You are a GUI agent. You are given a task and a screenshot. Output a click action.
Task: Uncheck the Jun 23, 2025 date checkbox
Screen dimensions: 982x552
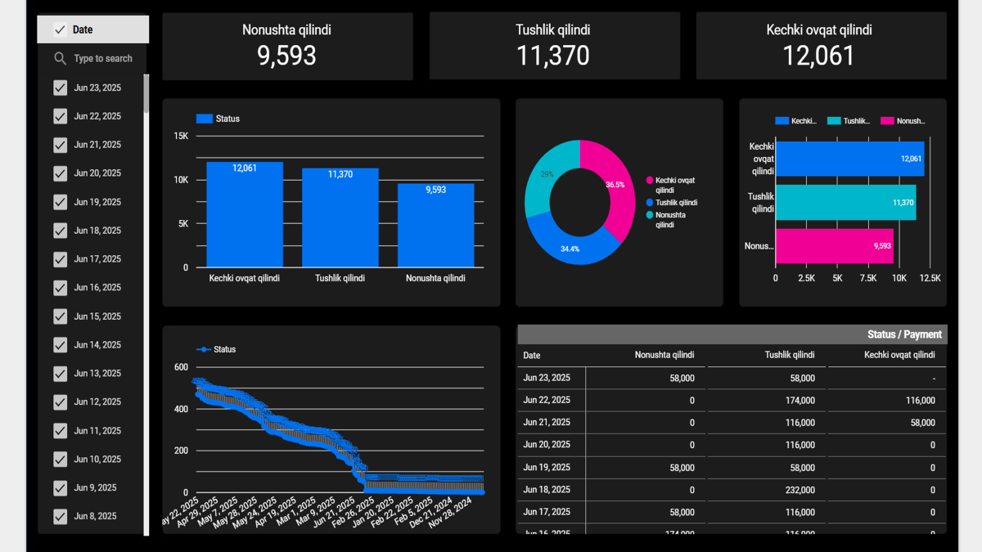60,88
